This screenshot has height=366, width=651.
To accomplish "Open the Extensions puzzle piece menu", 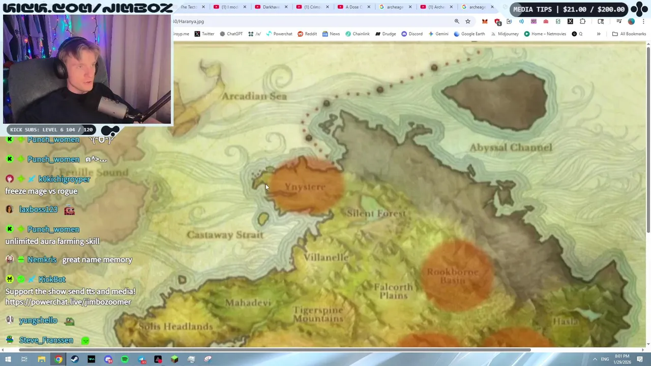I will 583,21.
